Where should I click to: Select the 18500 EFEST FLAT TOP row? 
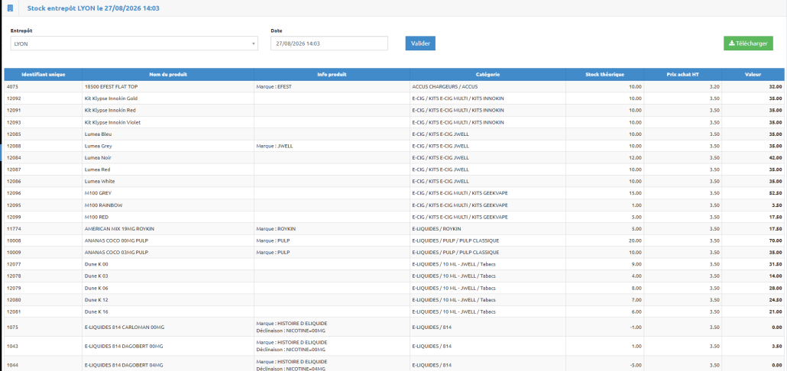pos(394,87)
